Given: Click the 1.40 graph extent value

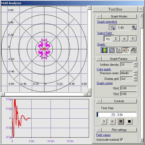Looking at the screenshot, I should coord(121,27).
